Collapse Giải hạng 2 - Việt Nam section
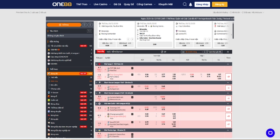The image size is (280, 140). [x=228, y=64]
